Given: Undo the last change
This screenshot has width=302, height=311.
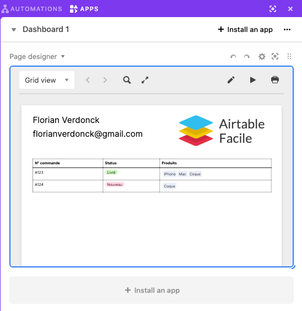Looking at the screenshot, I should [x=233, y=57].
